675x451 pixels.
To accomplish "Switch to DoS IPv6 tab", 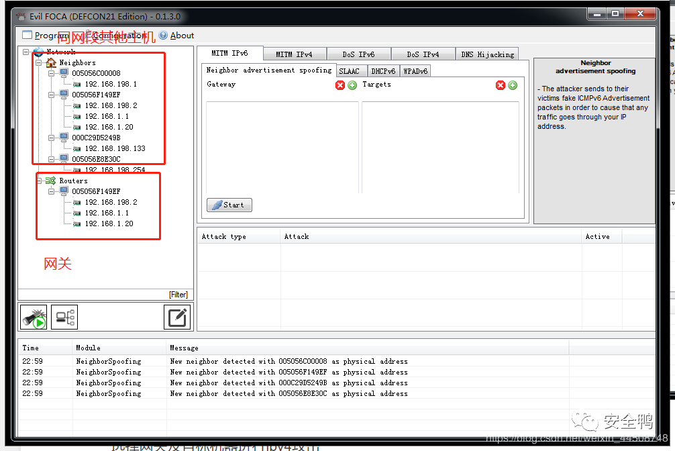I will coord(358,54).
